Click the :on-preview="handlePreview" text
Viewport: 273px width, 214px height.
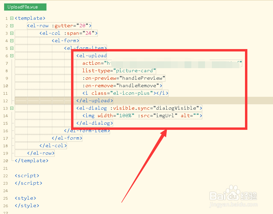[x=124, y=78]
